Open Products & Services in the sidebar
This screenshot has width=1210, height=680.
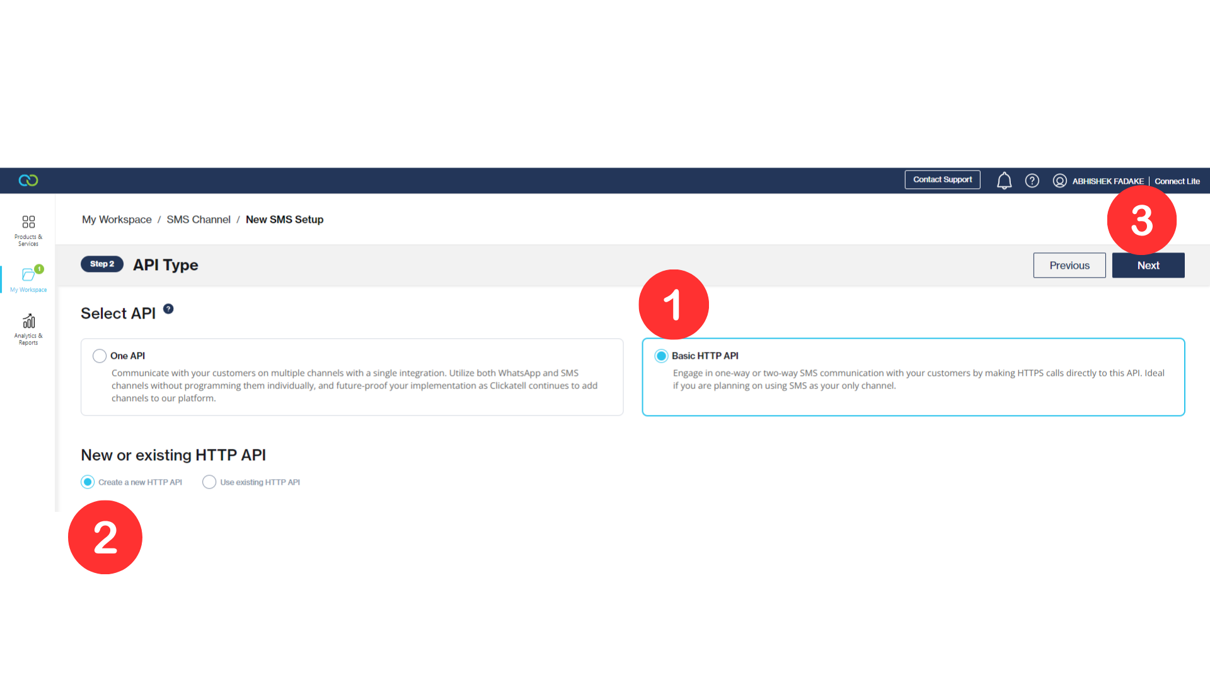coord(28,228)
